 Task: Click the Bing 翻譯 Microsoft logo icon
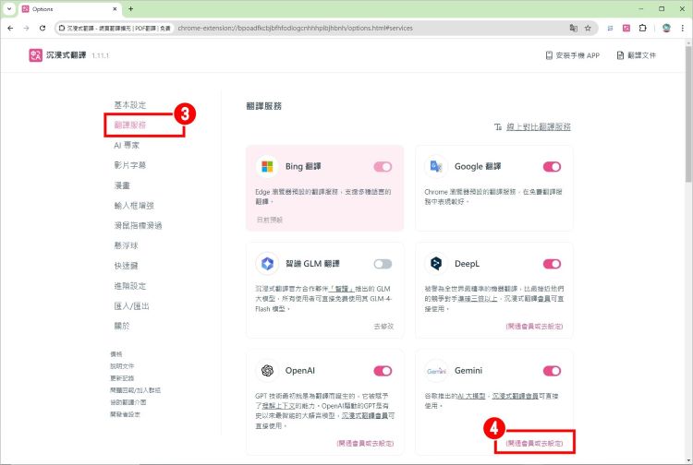pyautogui.click(x=267, y=167)
